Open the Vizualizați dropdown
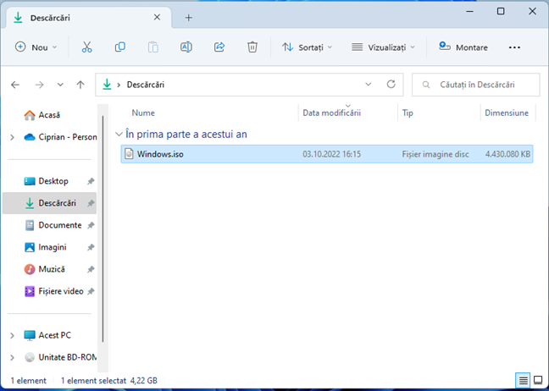Screen dimensions: 549x391 384,47
